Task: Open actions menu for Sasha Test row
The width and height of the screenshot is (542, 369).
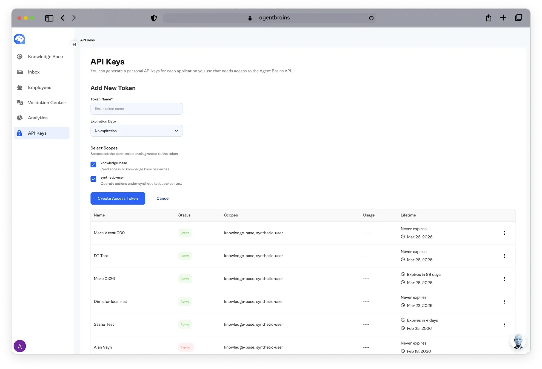Action: (x=504, y=325)
